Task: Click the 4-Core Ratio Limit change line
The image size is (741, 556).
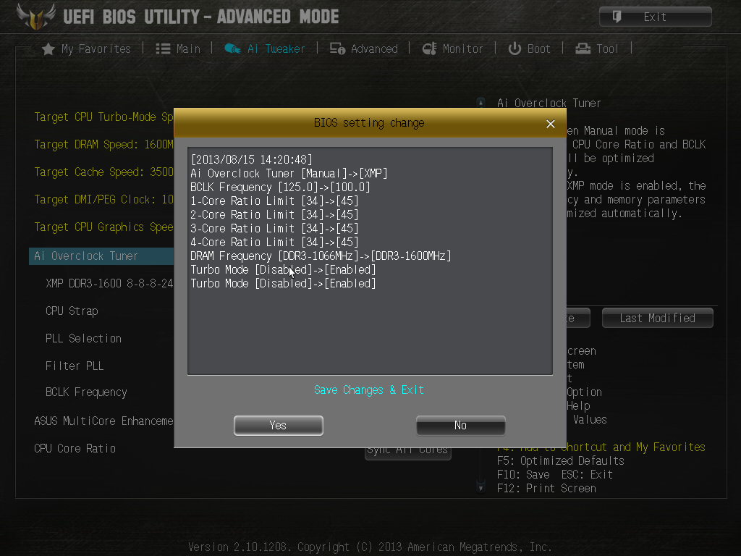Action: (x=274, y=242)
